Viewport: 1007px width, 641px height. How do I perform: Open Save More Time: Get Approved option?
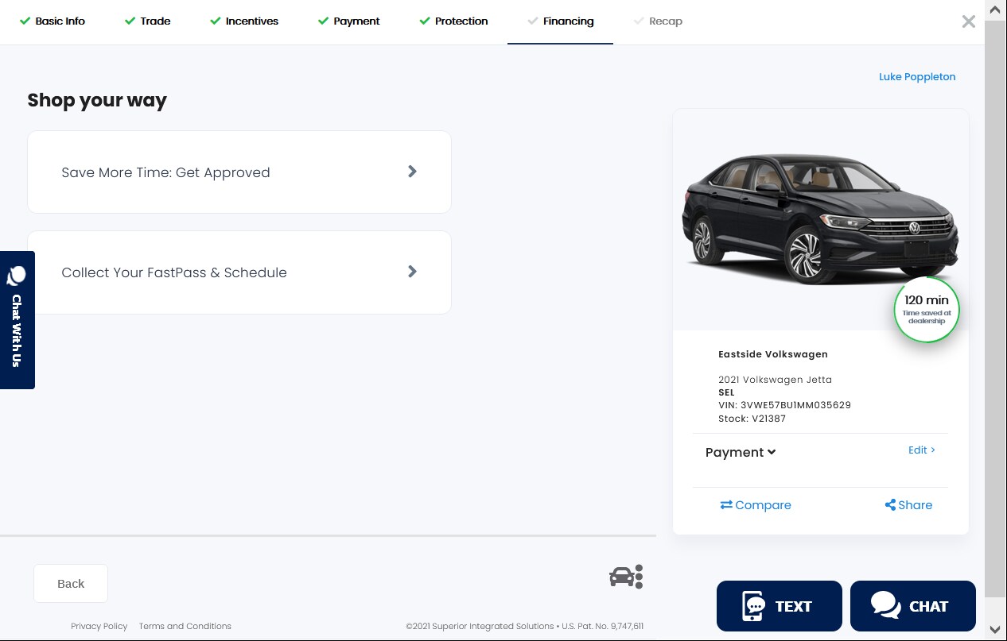239,172
